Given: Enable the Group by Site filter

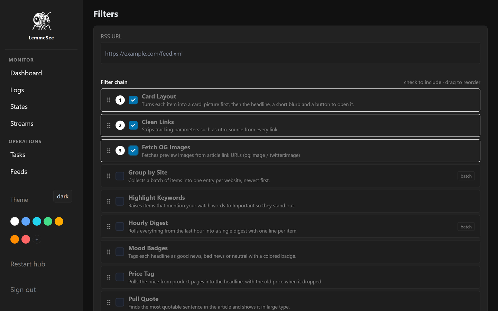Looking at the screenshot, I should coord(120,176).
